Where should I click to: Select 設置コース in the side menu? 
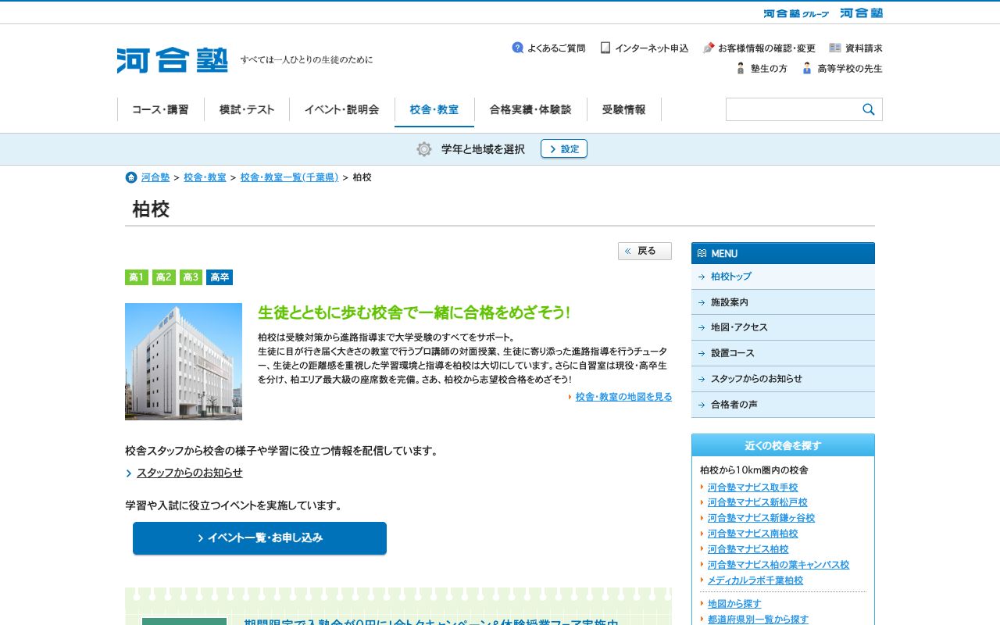783,353
